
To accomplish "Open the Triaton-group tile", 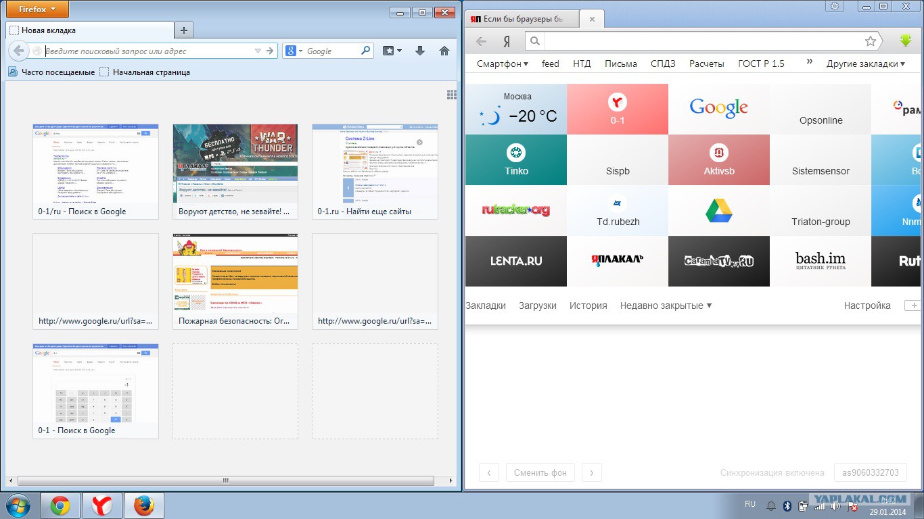I will coord(821,211).
